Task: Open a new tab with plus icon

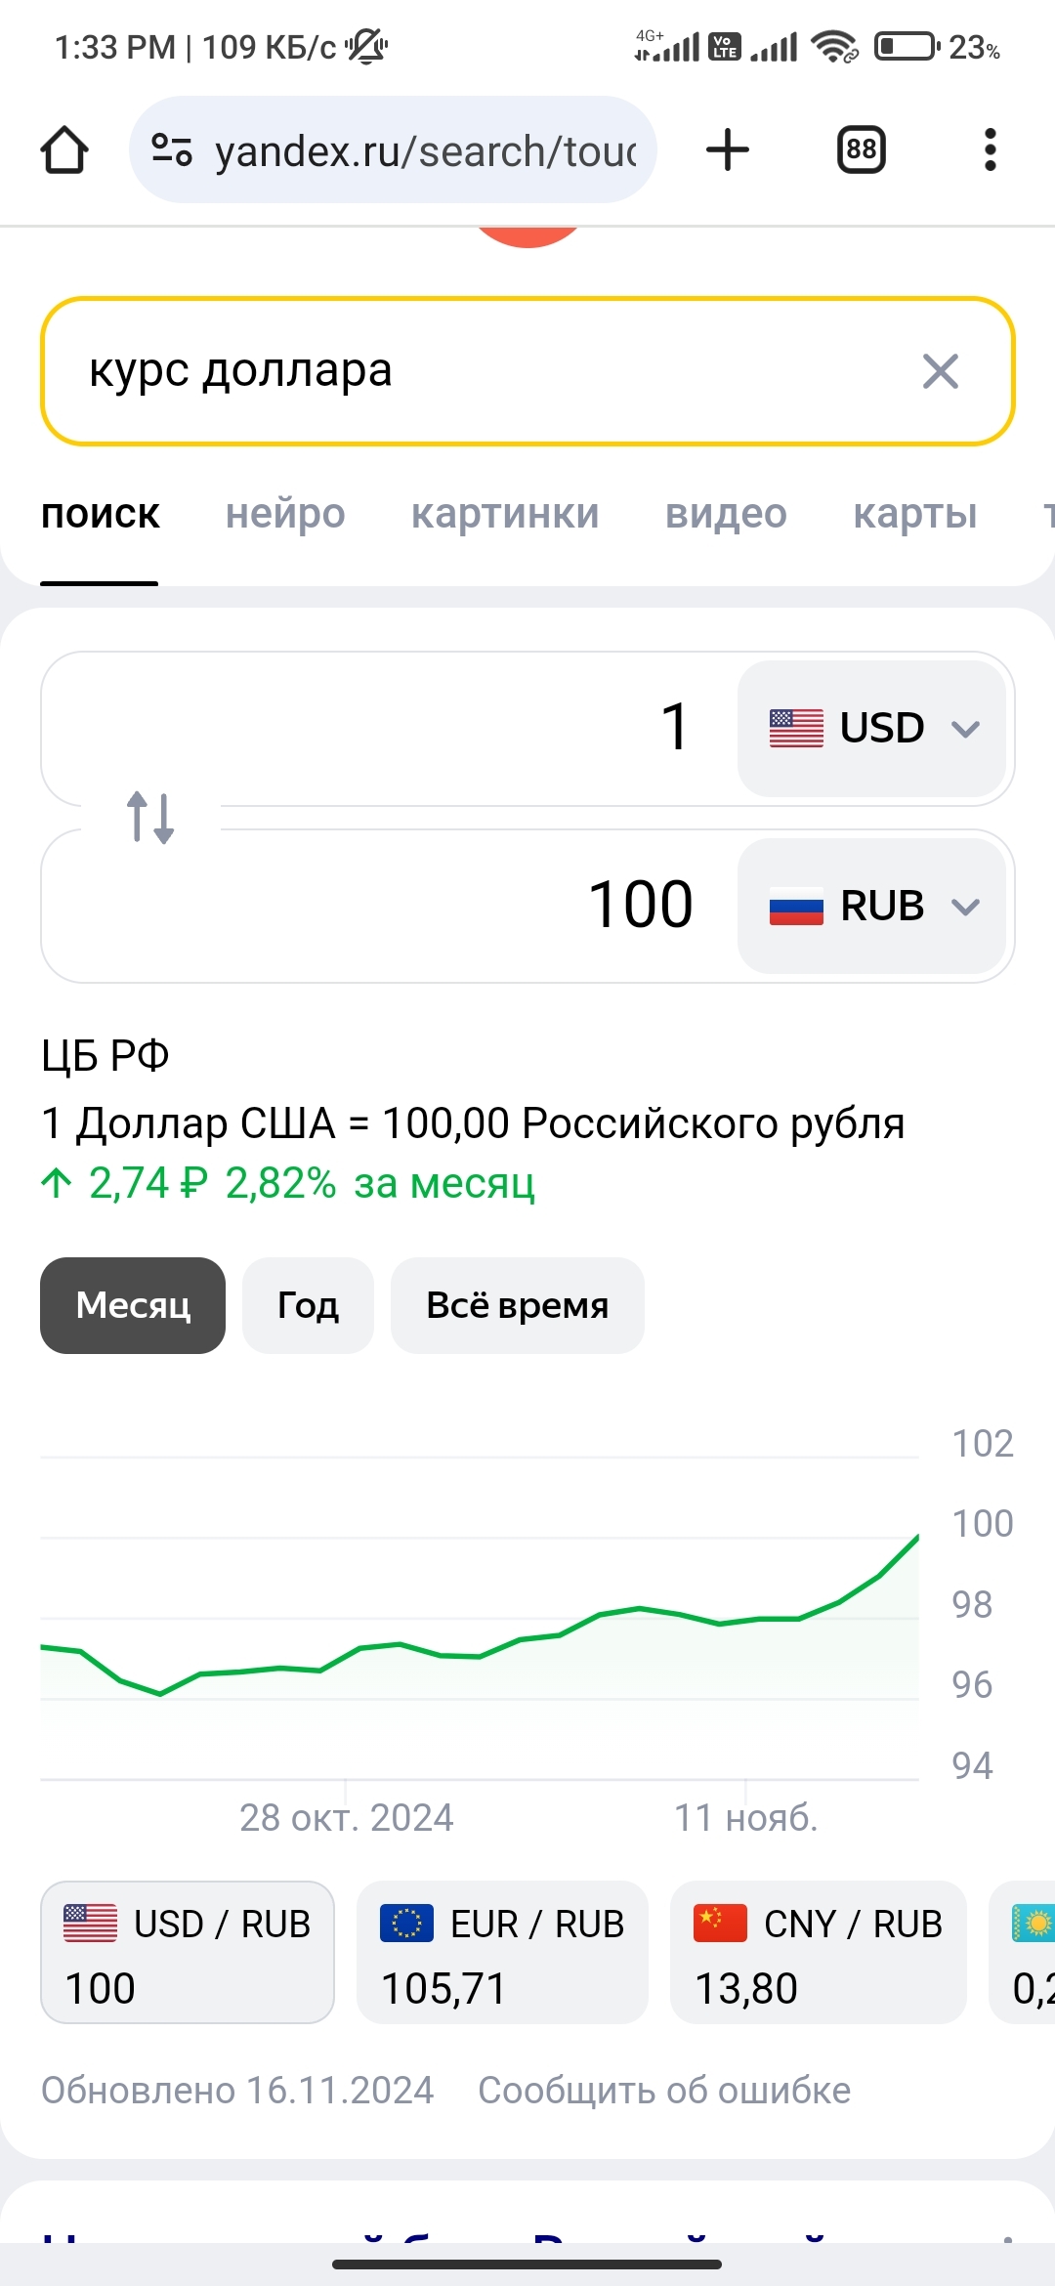Action: click(728, 149)
